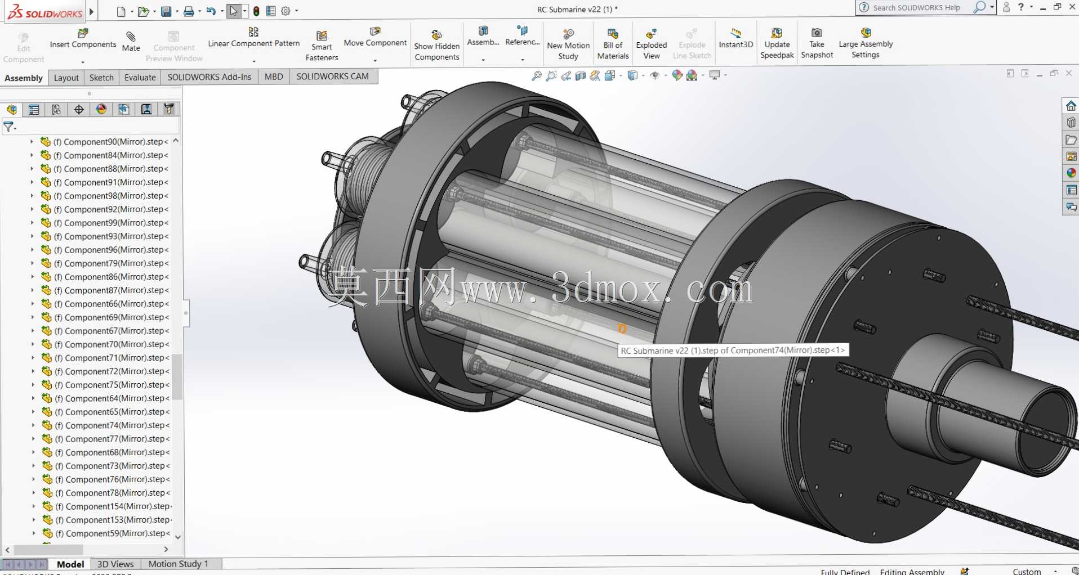Click Apply Scene icon
The image size is (1079, 575).
pos(692,75)
